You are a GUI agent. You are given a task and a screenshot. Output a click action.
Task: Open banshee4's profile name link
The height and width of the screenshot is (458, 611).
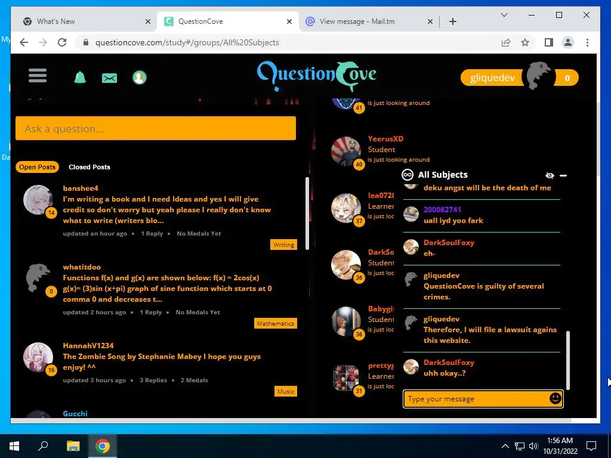pyautogui.click(x=81, y=188)
